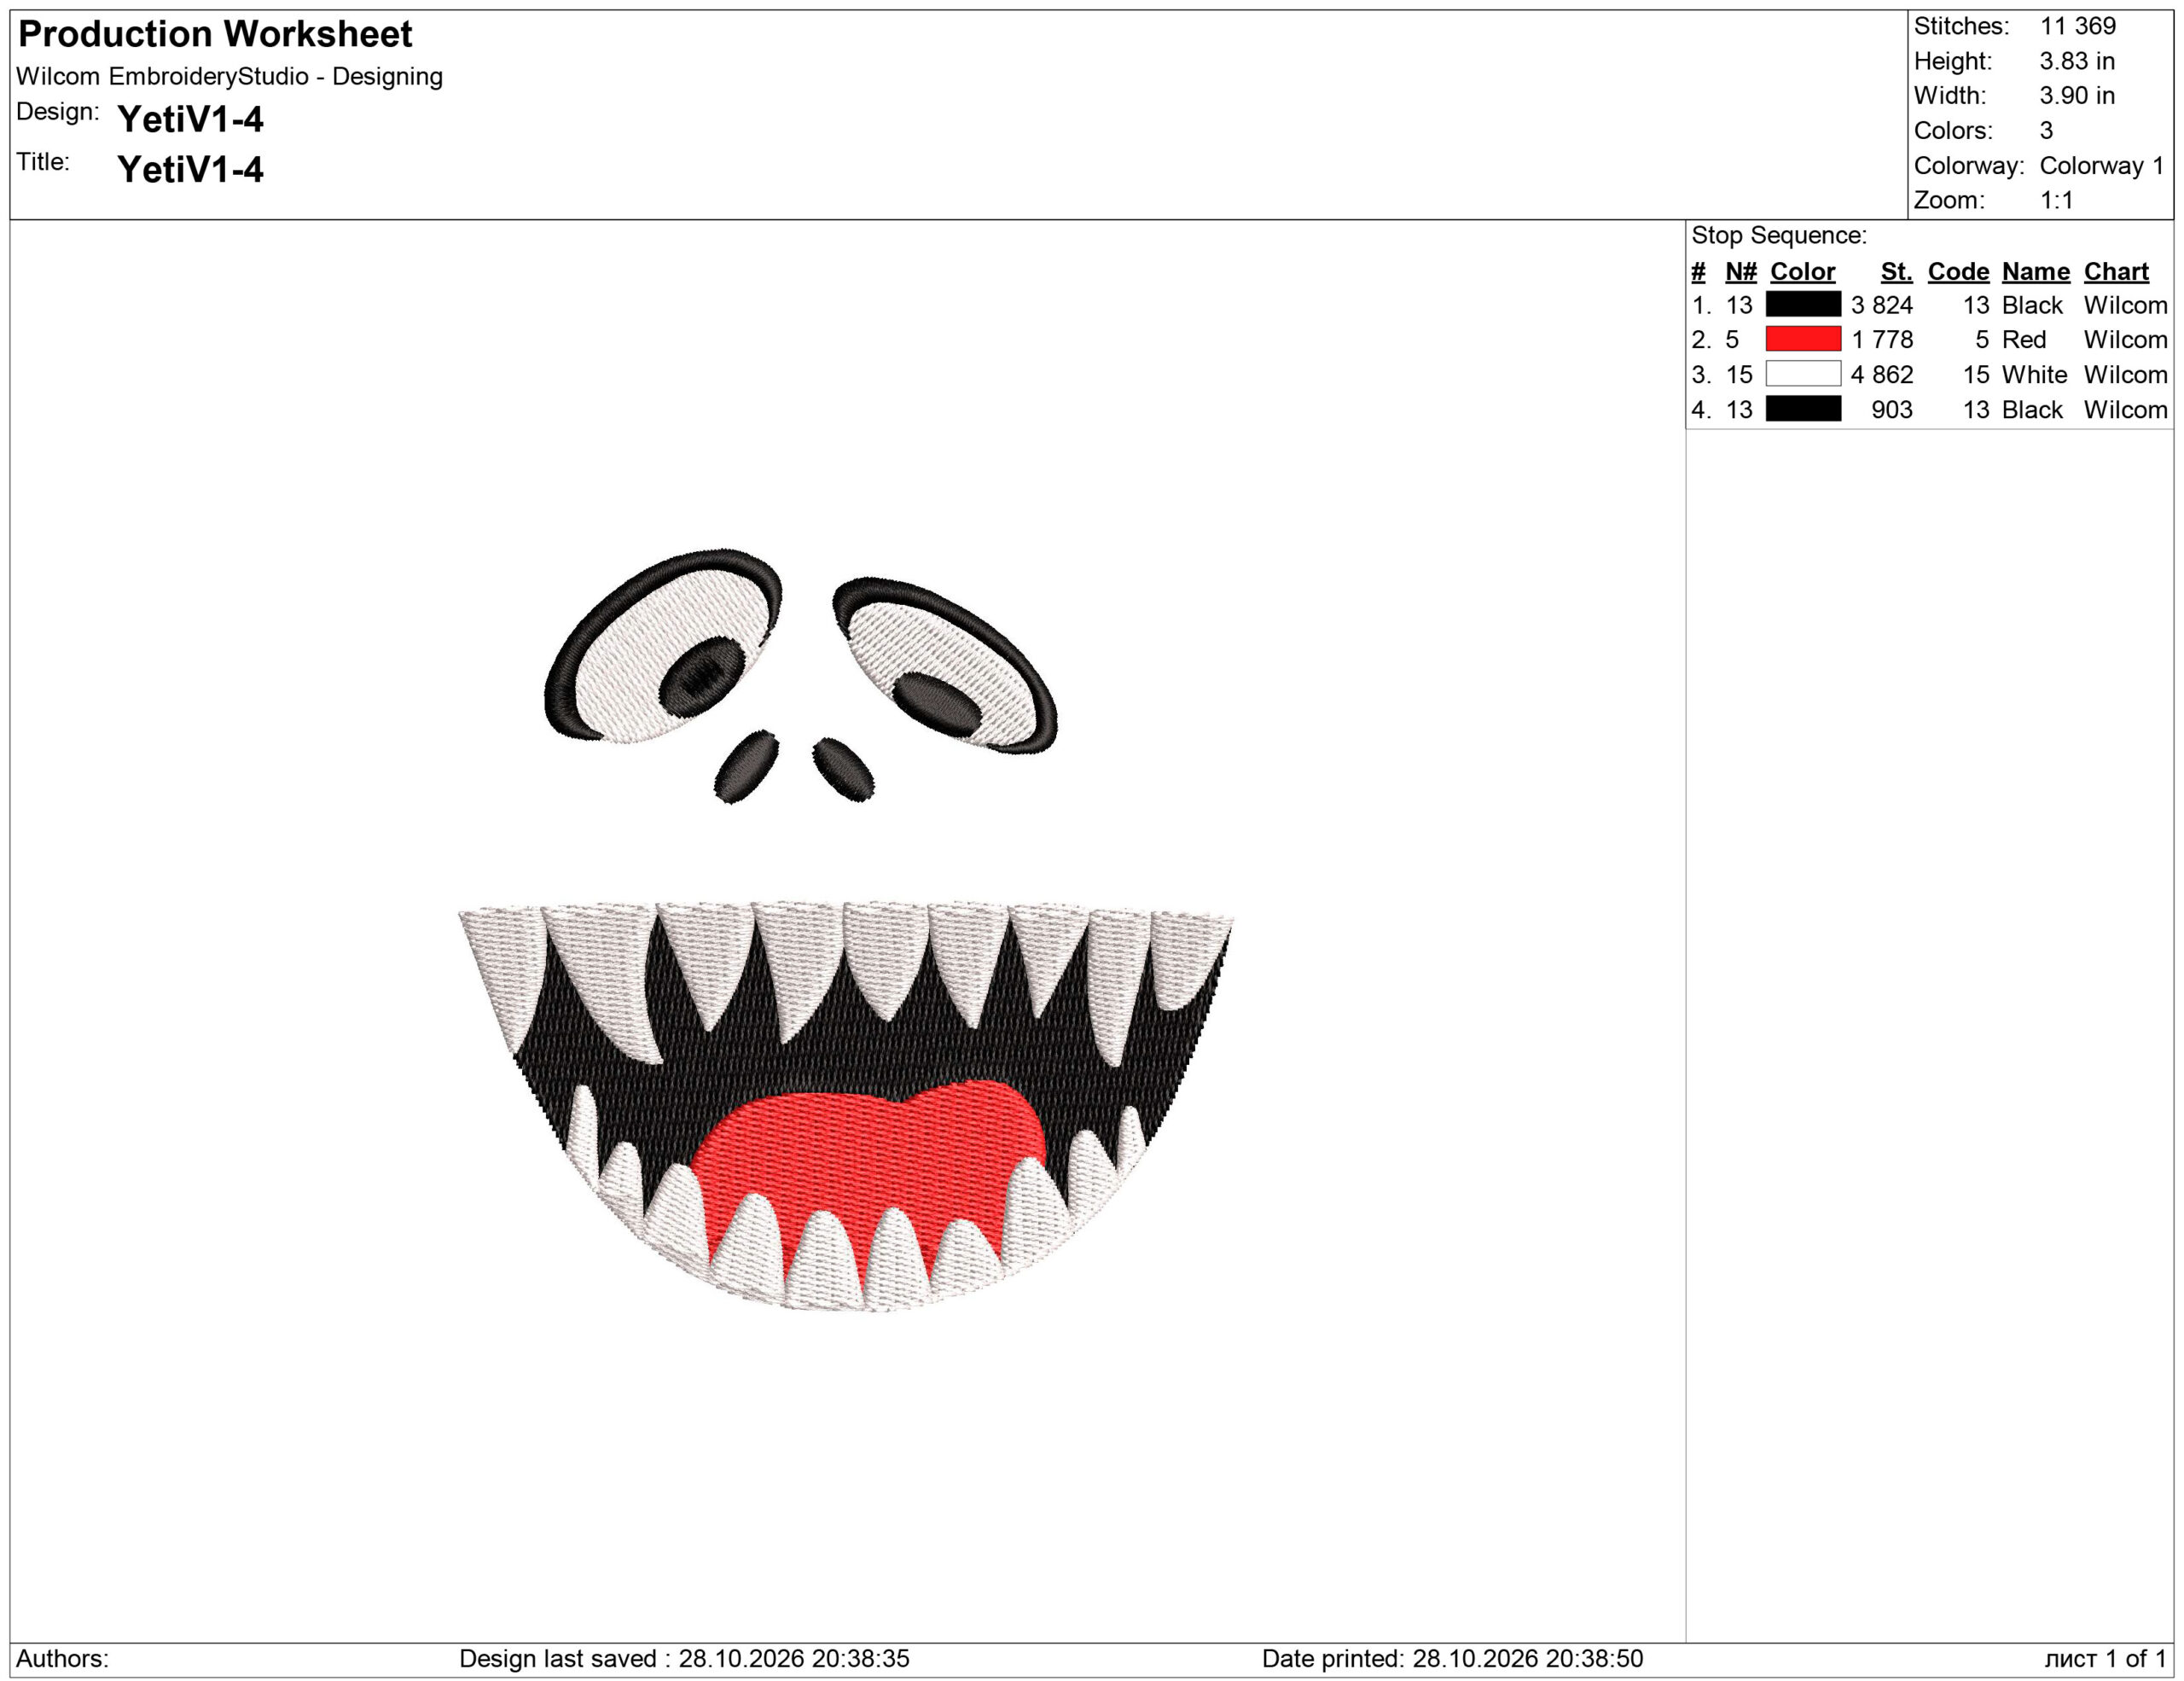Click the page indicator 'лист 1 of 1'
Viewport: 2184px width, 1681px height.
[x=2105, y=1658]
